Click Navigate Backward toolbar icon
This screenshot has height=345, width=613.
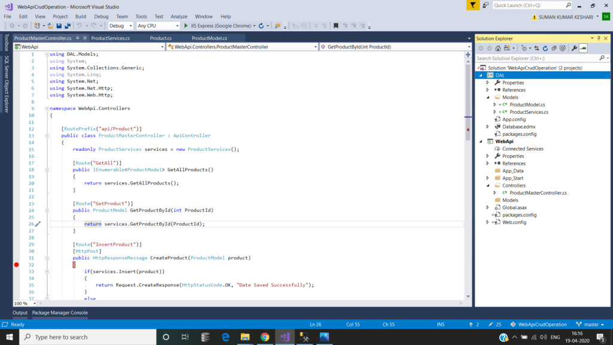(x=12, y=26)
